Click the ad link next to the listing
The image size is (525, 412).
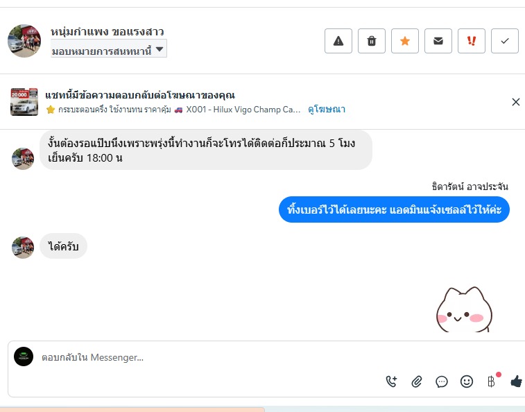[327, 110]
